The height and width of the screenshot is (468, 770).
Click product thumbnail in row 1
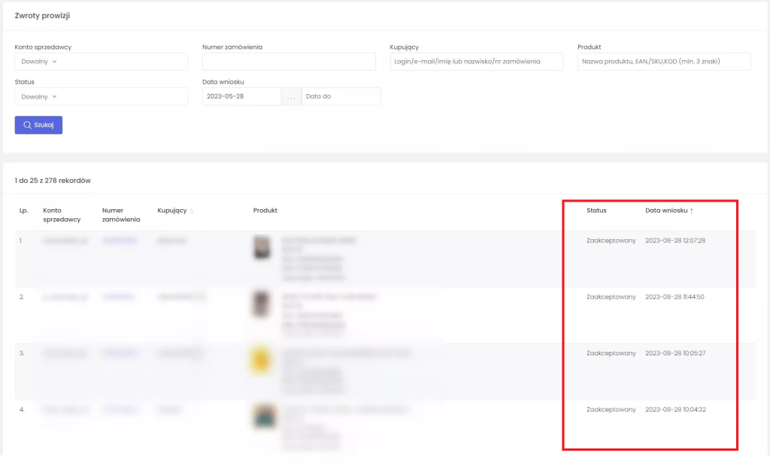coord(262,248)
